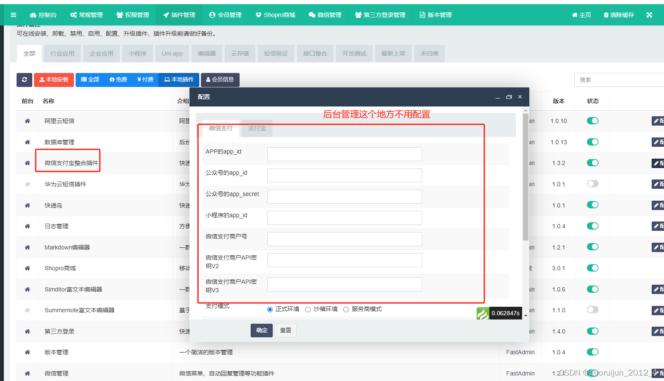This screenshot has height=381, width=664.
Task: Click the home icon in the 数据库管理 row
Action: (x=27, y=142)
